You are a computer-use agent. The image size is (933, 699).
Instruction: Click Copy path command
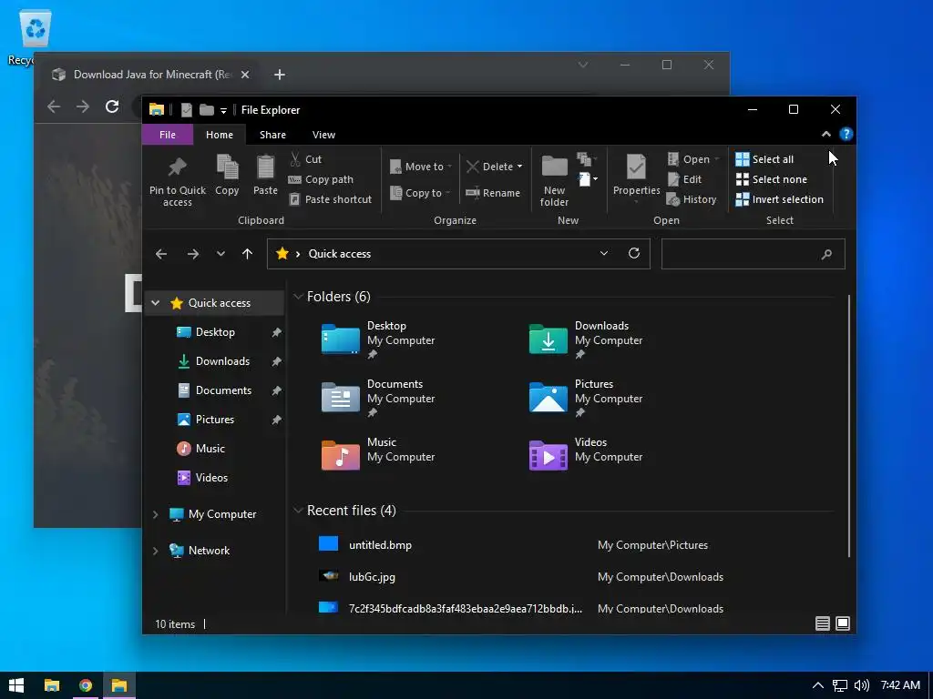[321, 179]
